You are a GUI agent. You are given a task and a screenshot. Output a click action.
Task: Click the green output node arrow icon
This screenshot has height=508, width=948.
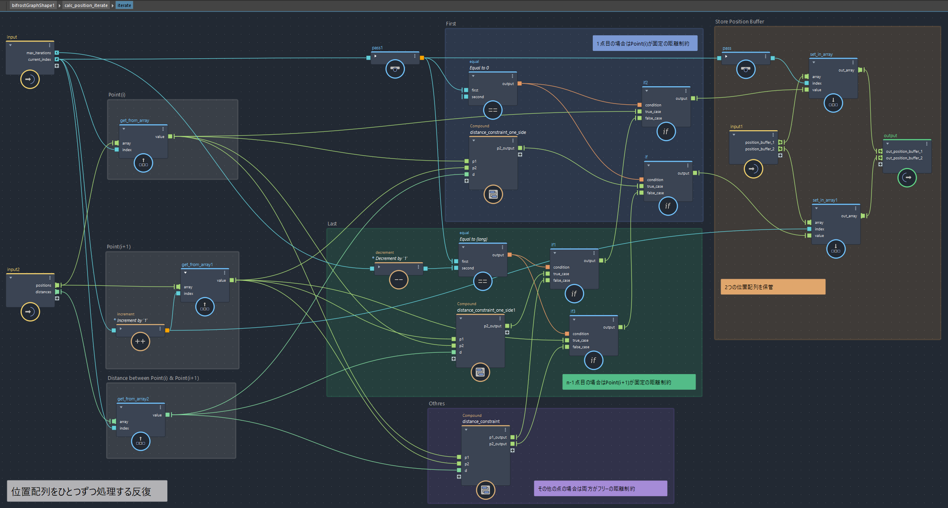point(906,177)
